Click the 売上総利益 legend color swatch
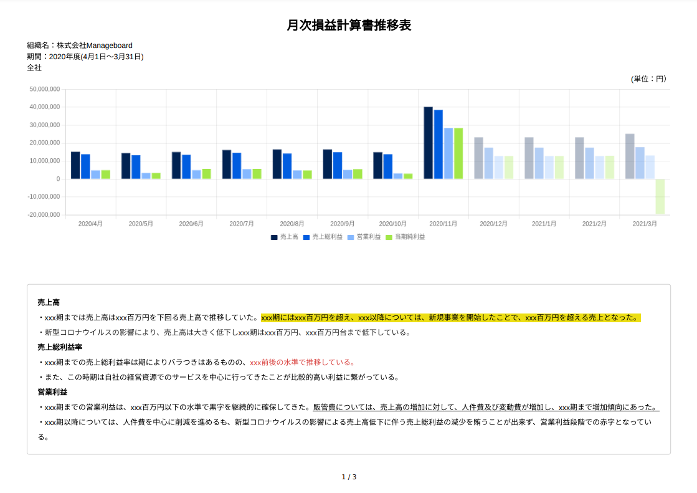Screen dimensions: 697x493 pos(306,237)
